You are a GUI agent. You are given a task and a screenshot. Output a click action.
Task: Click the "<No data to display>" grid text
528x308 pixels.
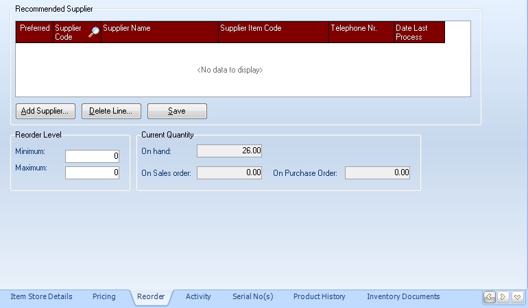(230, 70)
